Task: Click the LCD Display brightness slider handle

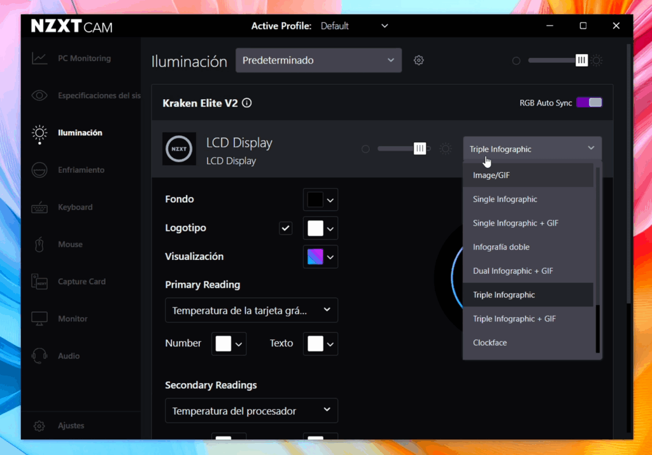Action: [420, 149]
